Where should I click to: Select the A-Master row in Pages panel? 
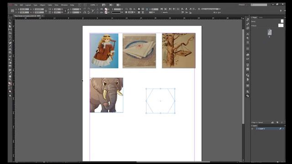coord(267,26)
